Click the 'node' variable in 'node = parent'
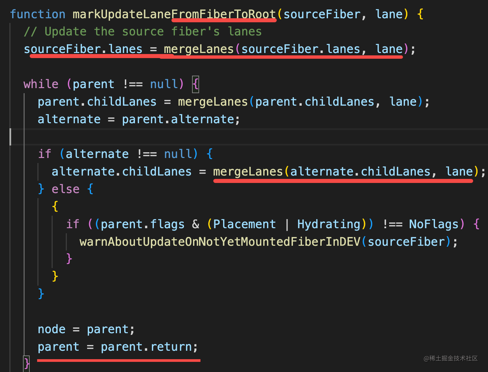Viewport: 488px width, 372px height. [51, 329]
